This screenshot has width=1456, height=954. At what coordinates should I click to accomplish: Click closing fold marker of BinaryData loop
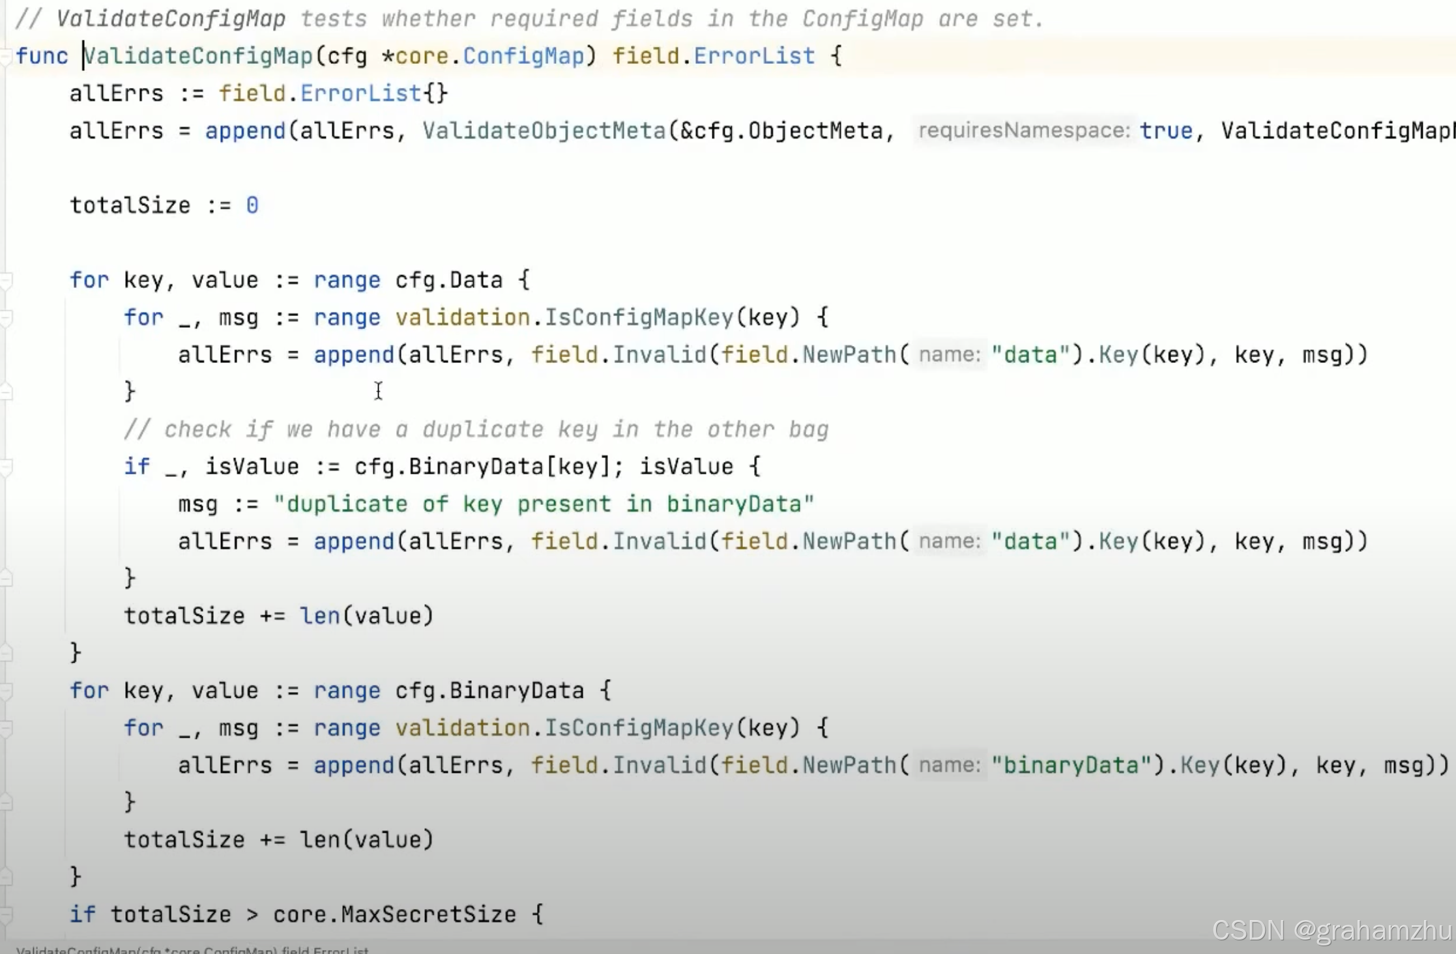pyautogui.click(x=5, y=876)
